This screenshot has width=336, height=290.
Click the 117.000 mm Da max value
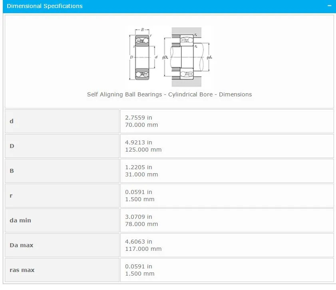click(x=143, y=249)
